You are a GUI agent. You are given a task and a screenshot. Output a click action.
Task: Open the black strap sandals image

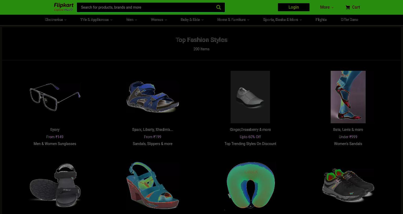(55, 185)
